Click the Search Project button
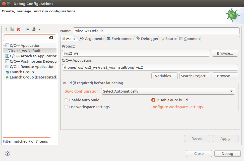 [195, 76]
